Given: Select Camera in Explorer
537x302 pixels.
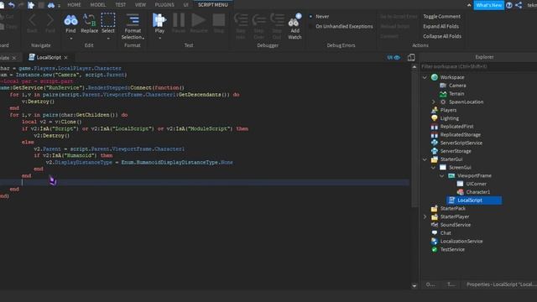Looking at the screenshot, I should pos(457,86).
